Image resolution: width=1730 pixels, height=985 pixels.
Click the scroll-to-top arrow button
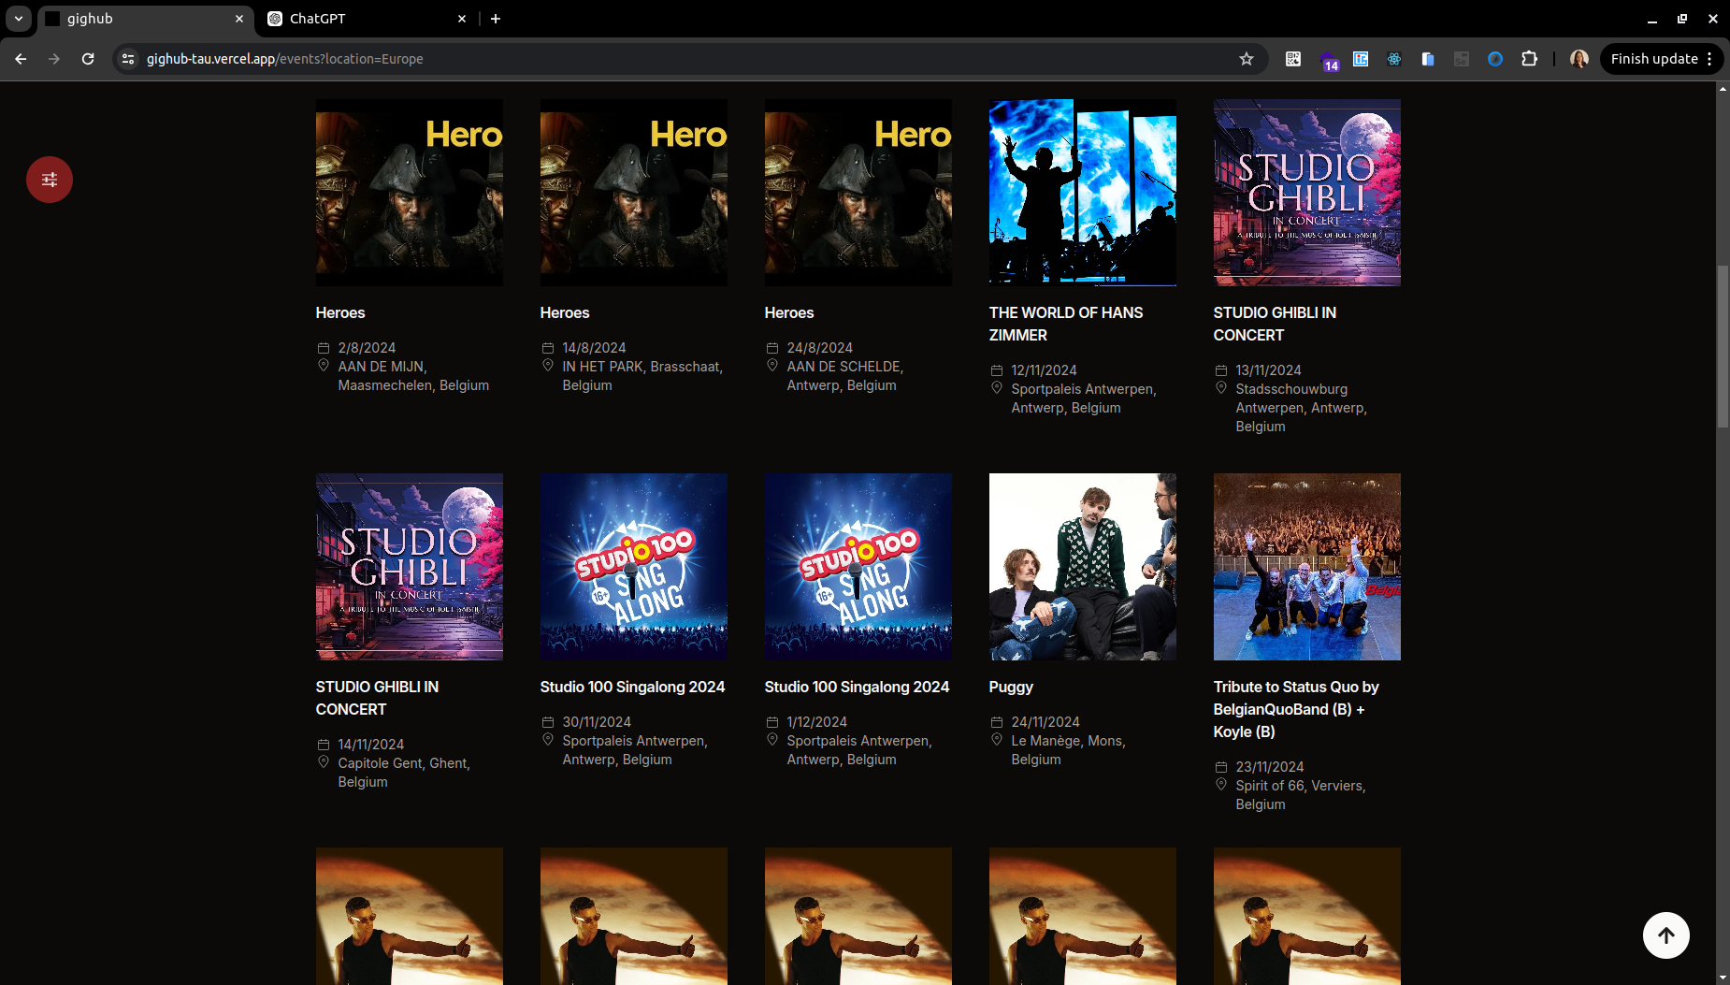1666,935
